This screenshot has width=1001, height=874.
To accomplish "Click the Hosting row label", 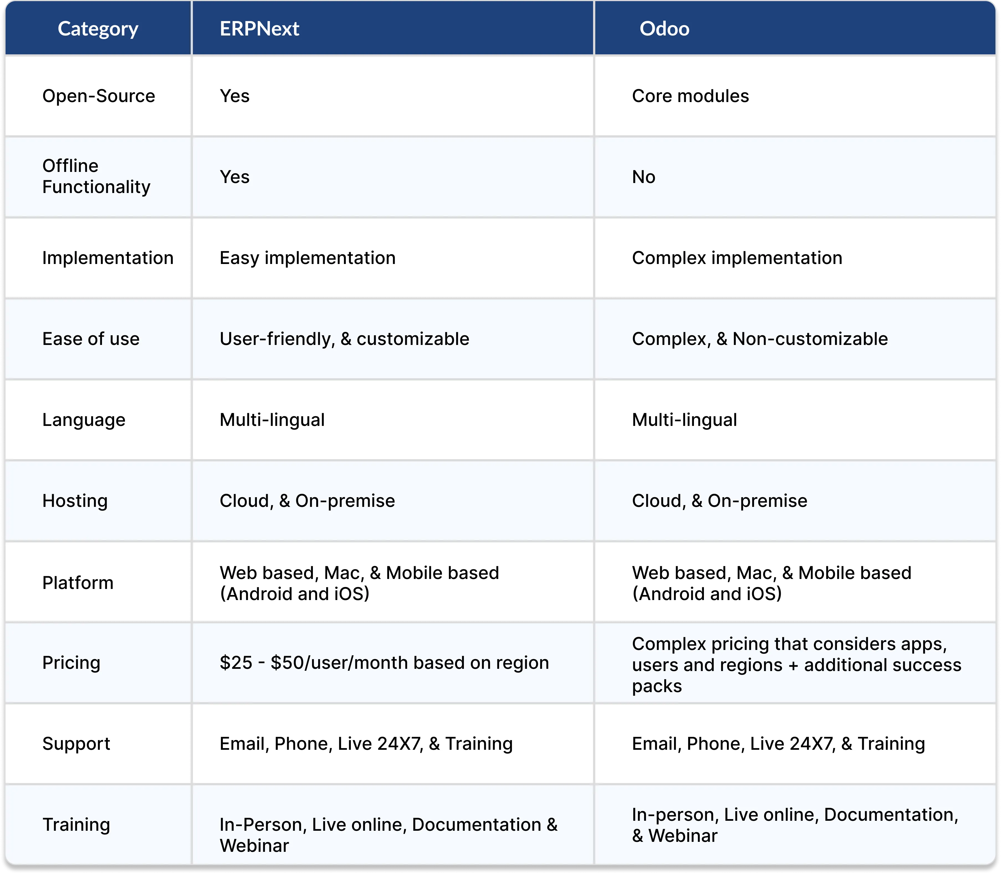I will pos(75,501).
